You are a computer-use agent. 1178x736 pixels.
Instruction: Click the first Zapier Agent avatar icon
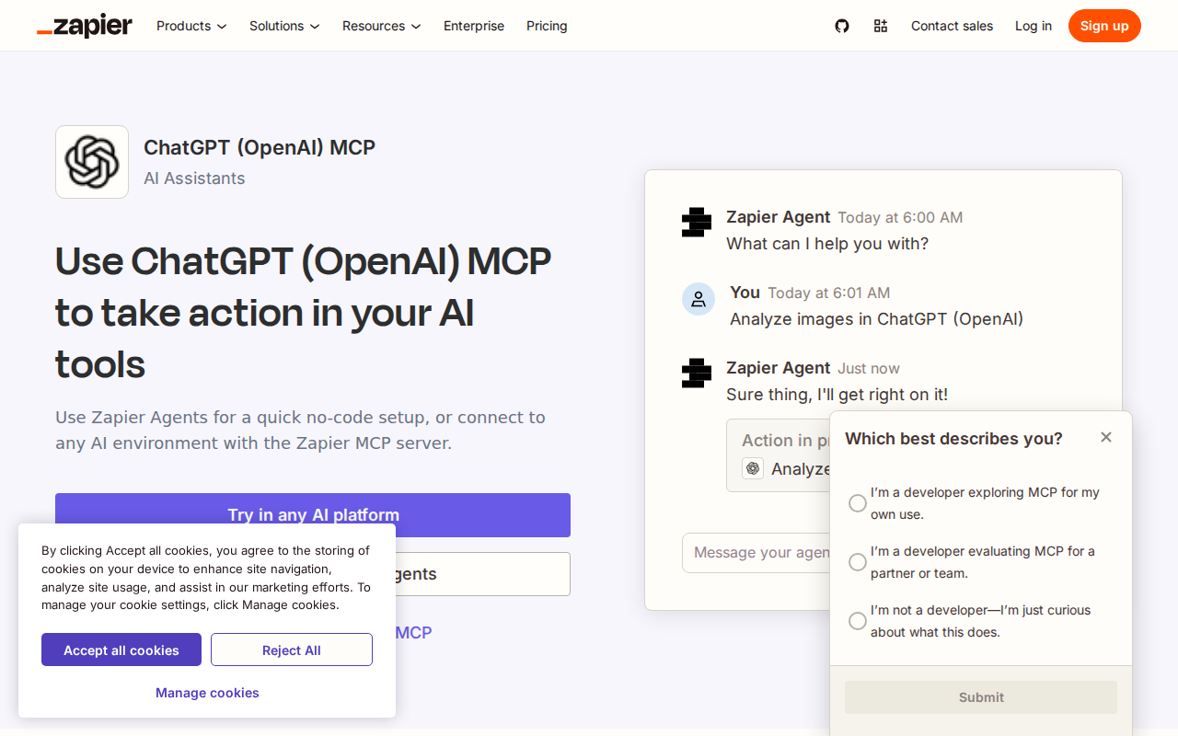tap(697, 223)
